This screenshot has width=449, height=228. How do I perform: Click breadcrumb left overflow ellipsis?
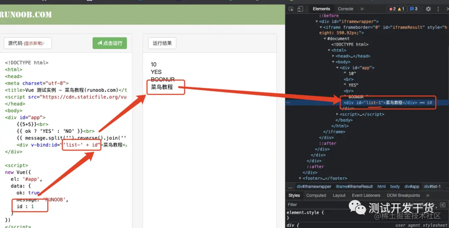[x=290, y=187]
